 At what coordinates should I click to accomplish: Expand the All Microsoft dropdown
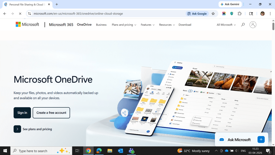coord(226,24)
